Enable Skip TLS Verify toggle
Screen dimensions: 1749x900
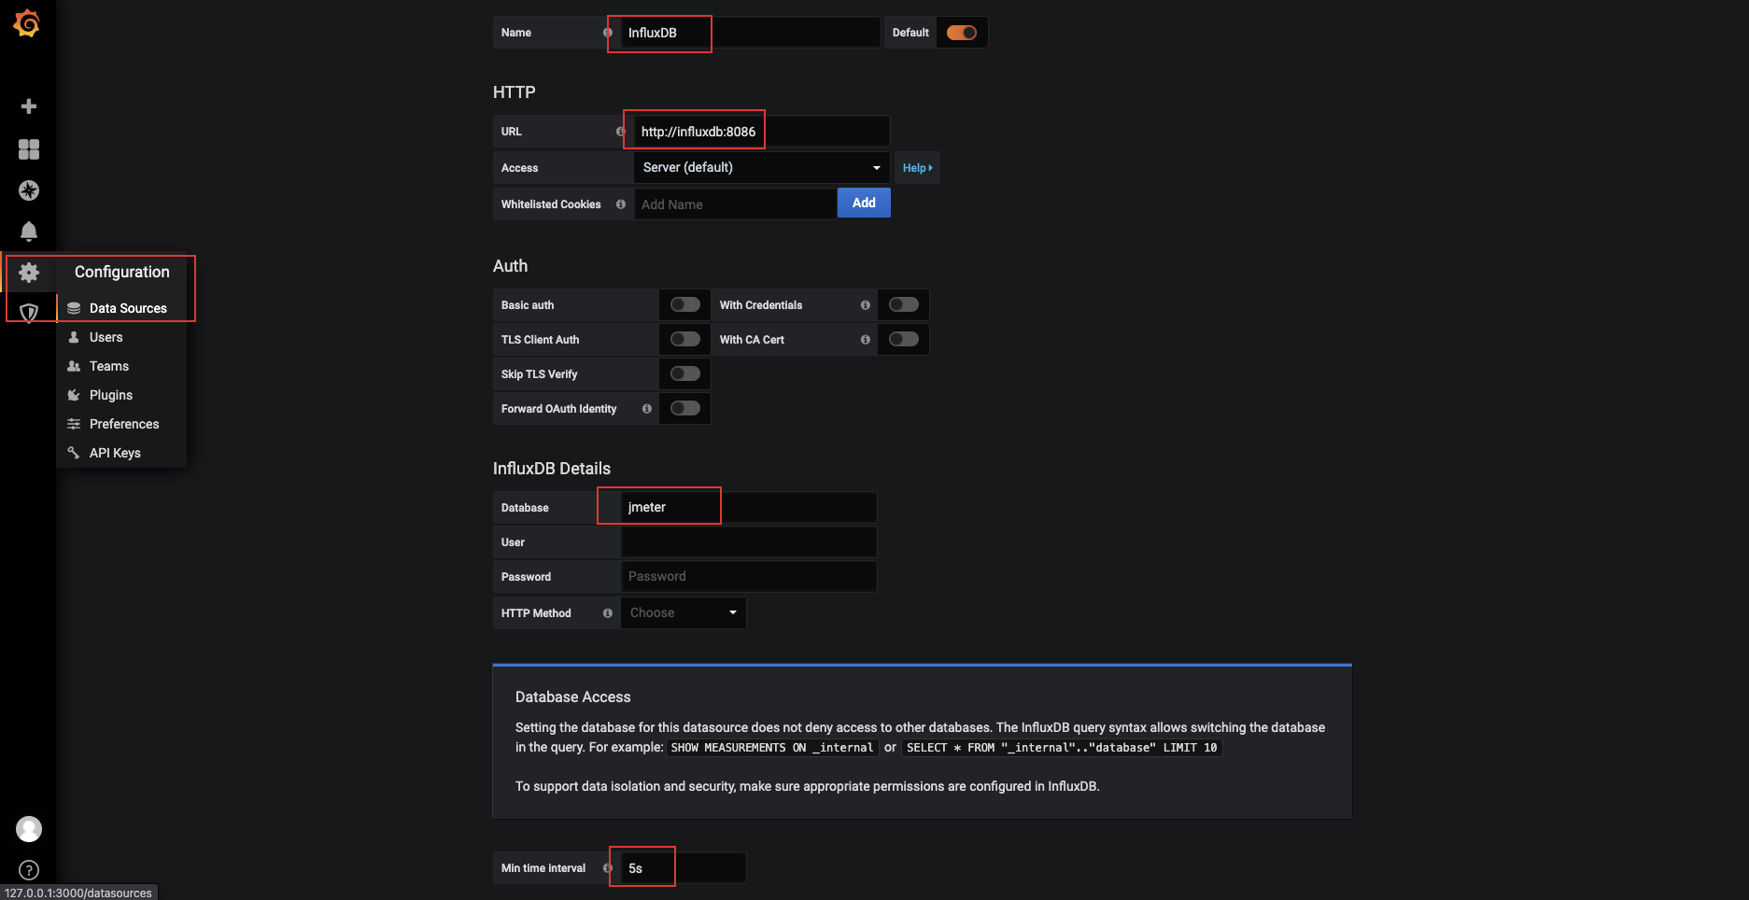coord(685,374)
